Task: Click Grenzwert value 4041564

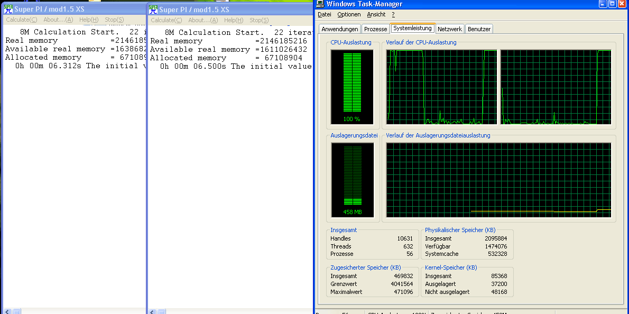Action: [x=401, y=284]
